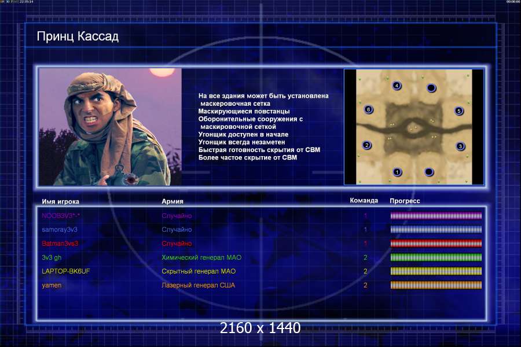Click the Prince Kassad general portrait

coord(111,127)
